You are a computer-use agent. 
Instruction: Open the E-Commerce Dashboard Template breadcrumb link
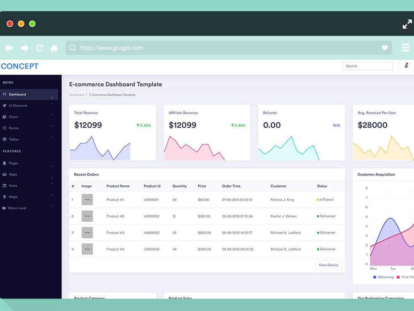pos(112,95)
